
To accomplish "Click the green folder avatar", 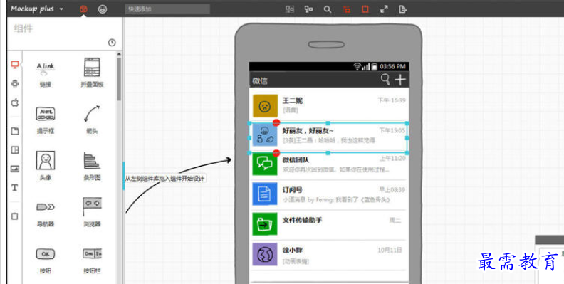I will pyautogui.click(x=265, y=224).
